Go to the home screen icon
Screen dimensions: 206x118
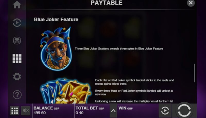click(17, 5)
